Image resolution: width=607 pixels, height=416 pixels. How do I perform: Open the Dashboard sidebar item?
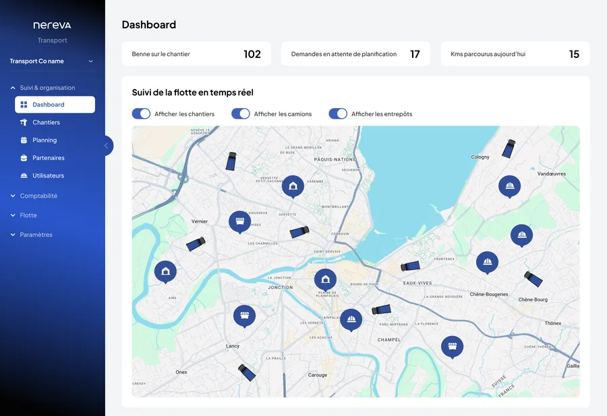pyautogui.click(x=55, y=105)
